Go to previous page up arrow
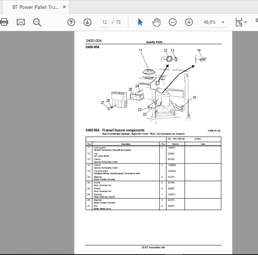258x255 pixels. [x=71, y=22]
